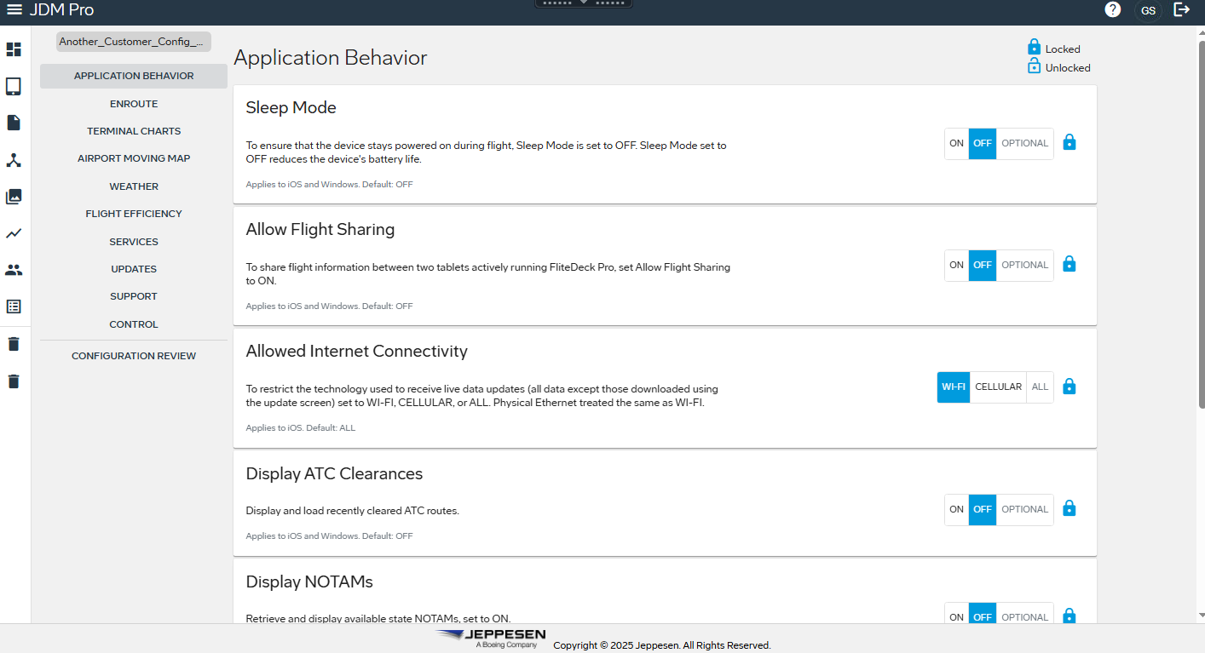Click the Help question mark icon
The height and width of the screenshot is (653, 1205).
pos(1112,10)
